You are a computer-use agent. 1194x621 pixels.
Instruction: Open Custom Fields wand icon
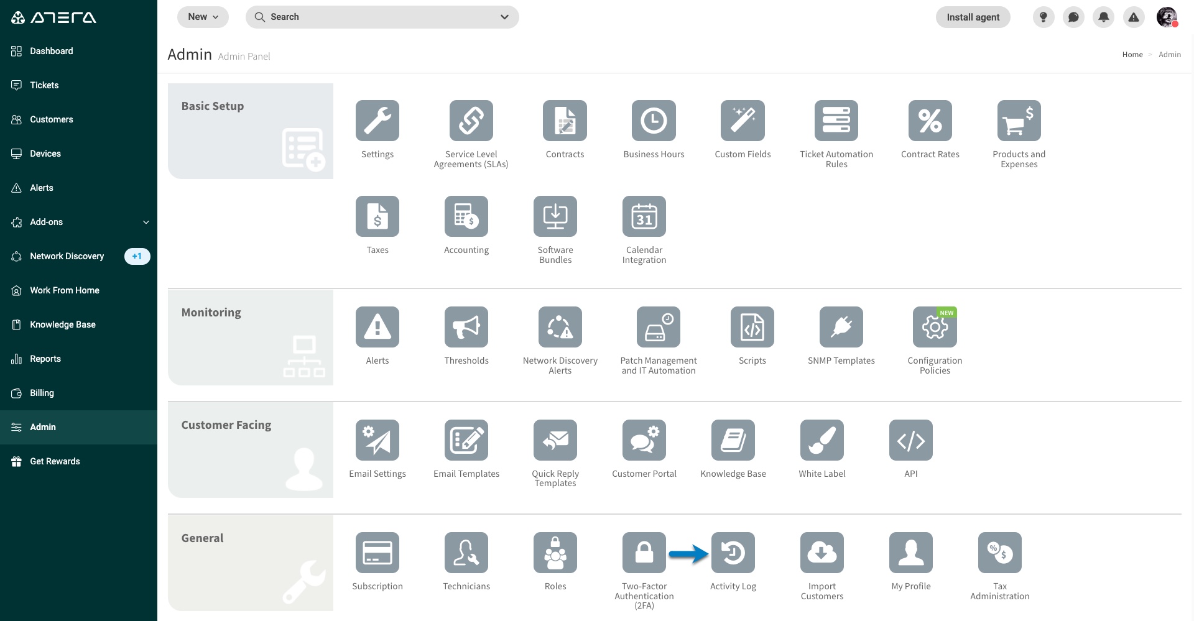pyautogui.click(x=743, y=121)
